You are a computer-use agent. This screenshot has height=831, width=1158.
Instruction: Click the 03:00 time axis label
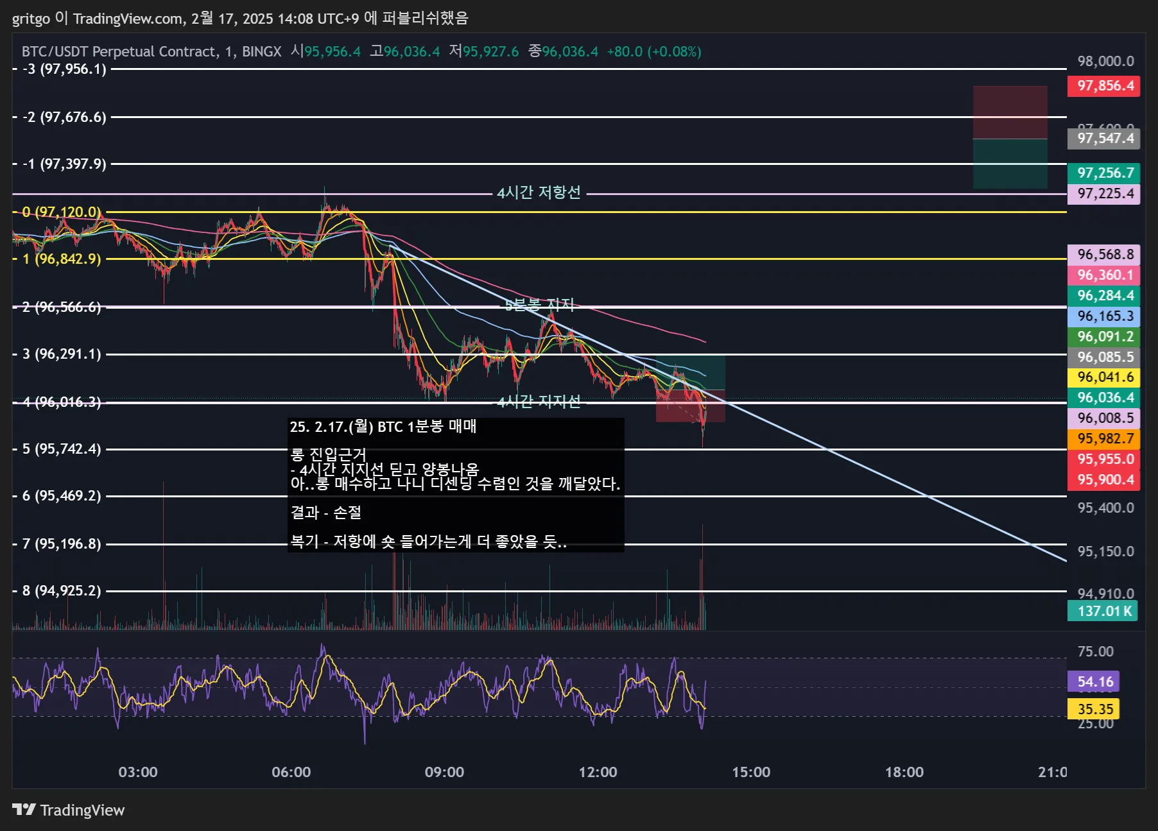coord(138,772)
